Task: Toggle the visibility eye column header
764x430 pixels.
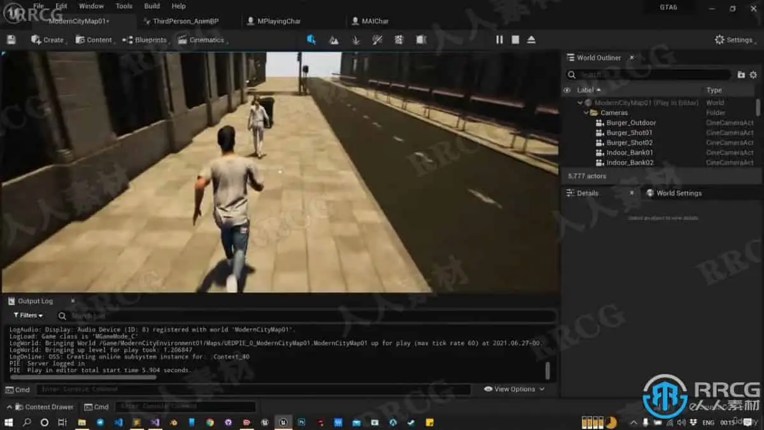Action: click(567, 90)
